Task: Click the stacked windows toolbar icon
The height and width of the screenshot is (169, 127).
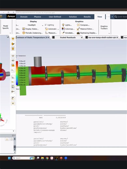Action: tap(13, 98)
